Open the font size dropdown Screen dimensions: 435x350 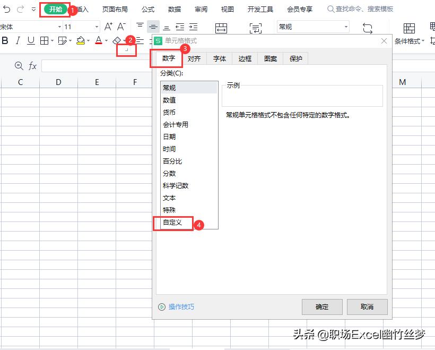[x=97, y=27]
